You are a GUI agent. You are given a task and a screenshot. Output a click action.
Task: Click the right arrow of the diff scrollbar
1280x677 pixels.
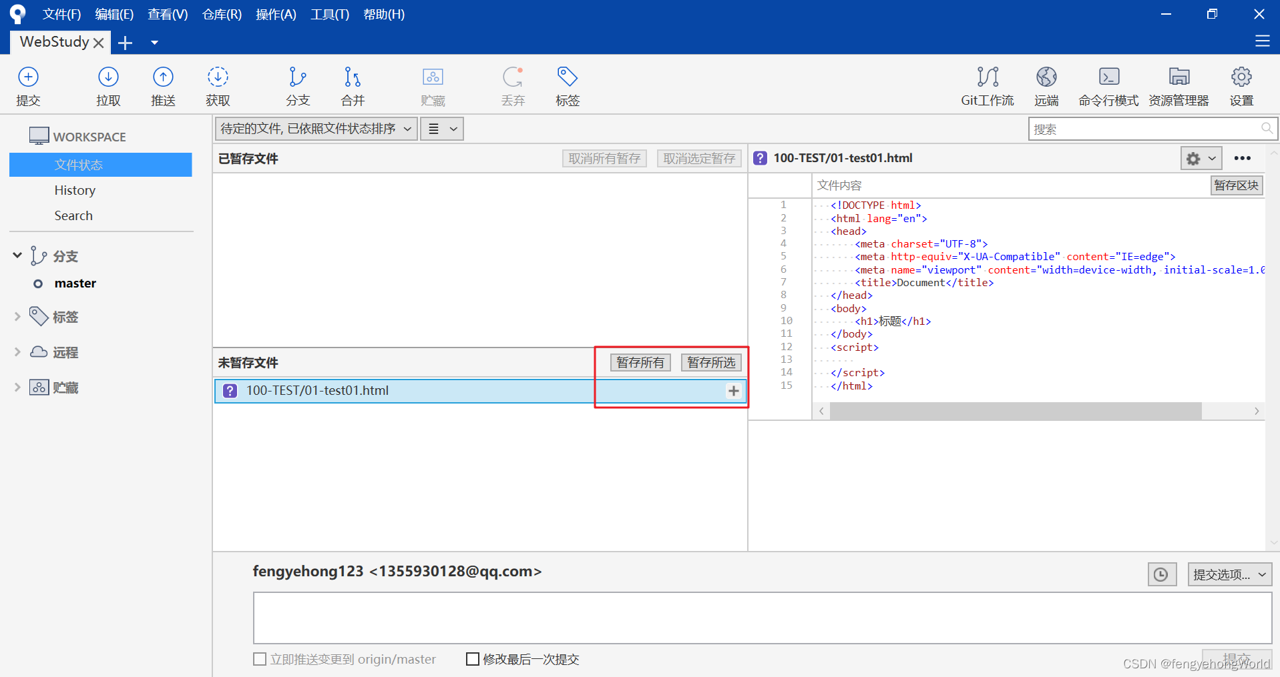point(1256,411)
